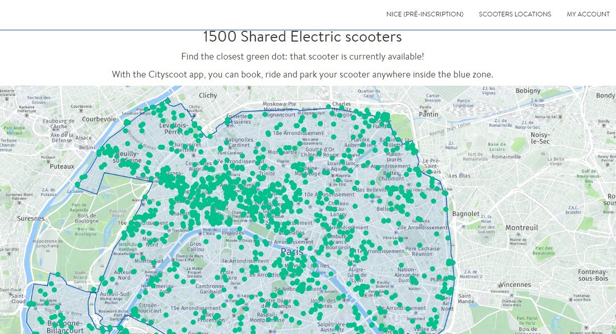Click the La Belle Verge label
The width and height of the screenshot is (616, 334).
pos(555,161)
